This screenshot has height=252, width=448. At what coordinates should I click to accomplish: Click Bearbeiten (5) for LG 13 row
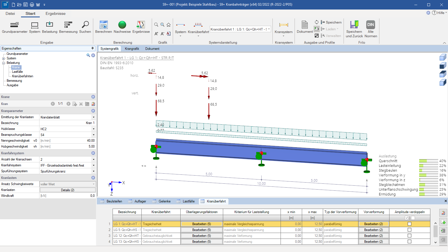click(x=202, y=242)
